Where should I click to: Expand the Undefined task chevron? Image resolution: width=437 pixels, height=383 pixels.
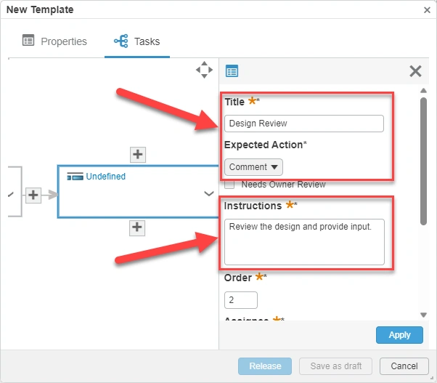point(209,193)
